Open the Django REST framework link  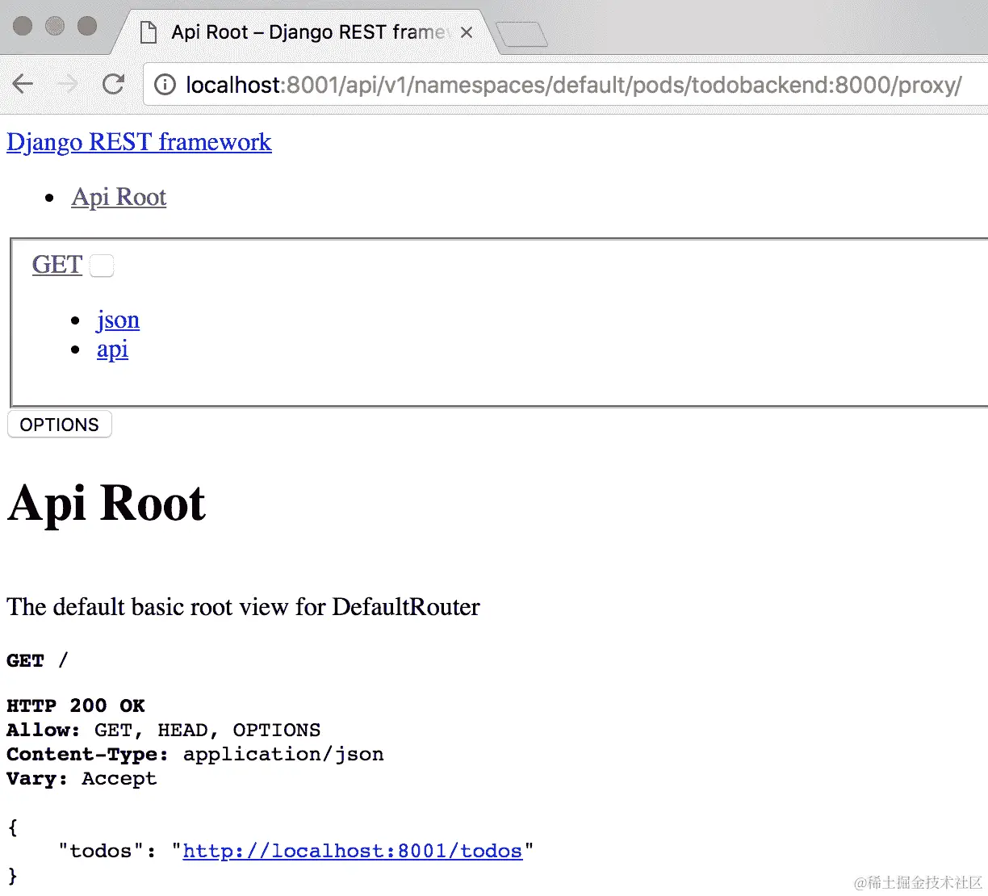[x=139, y=142]
